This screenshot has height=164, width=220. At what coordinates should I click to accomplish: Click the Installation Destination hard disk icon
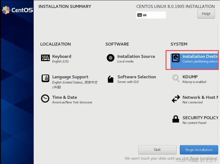pos(176,58)
